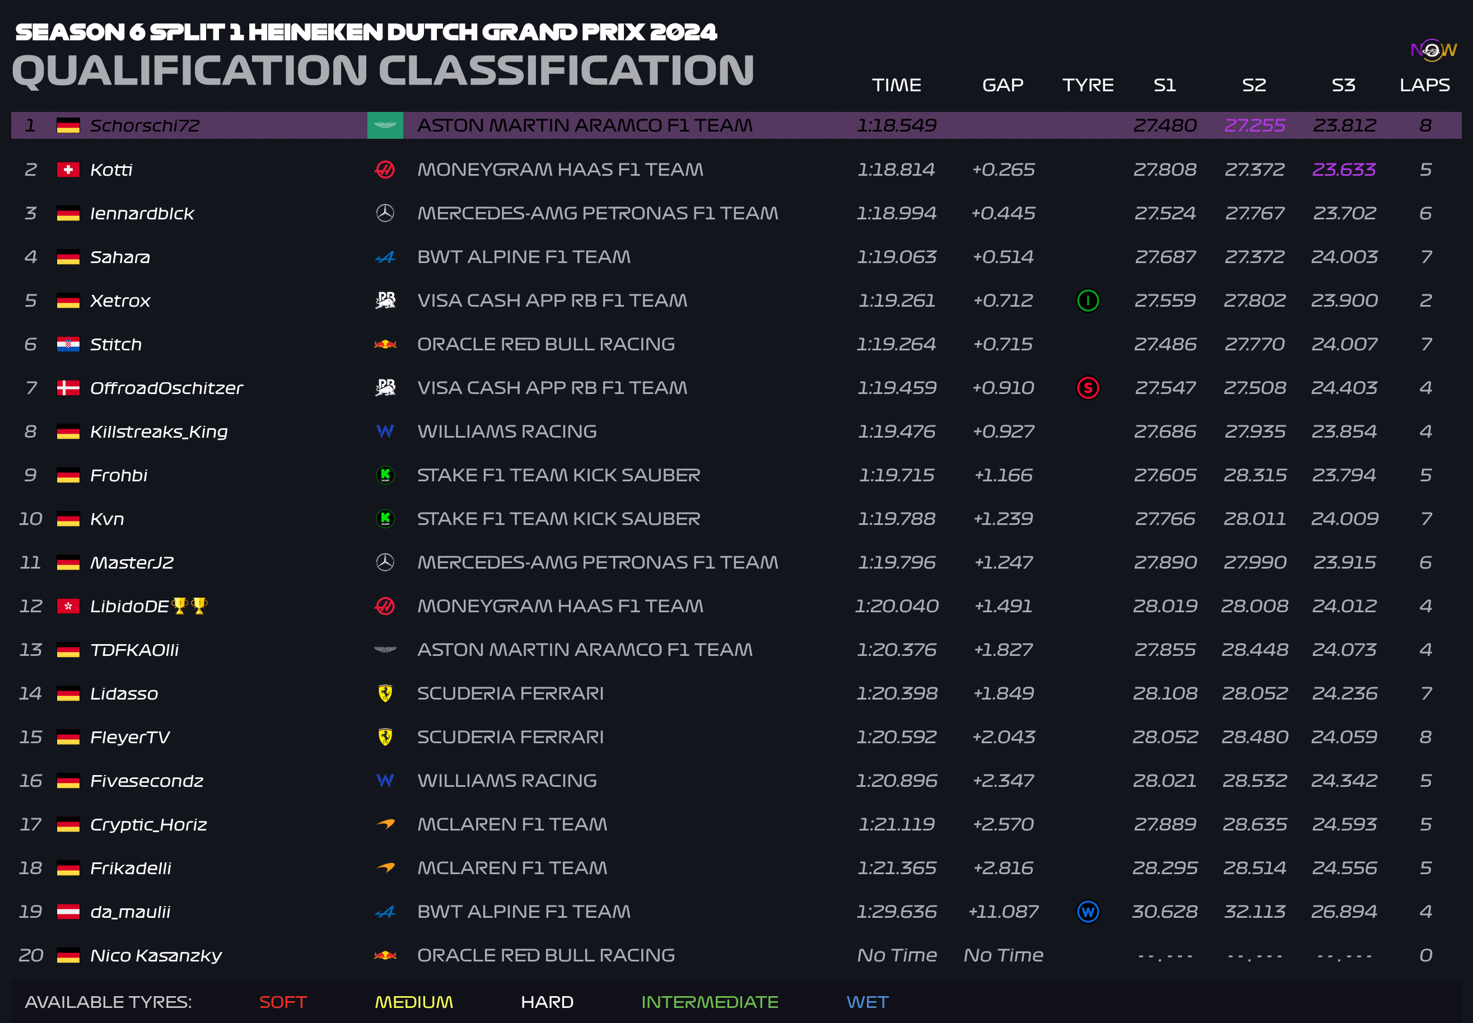Click the TIME column header
The width and height of the screenshot is (1473, 1023).
[896, 85]
